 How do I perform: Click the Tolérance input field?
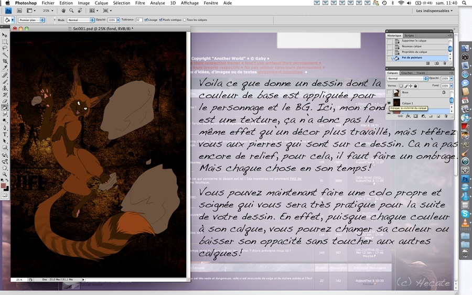[138, 20]
